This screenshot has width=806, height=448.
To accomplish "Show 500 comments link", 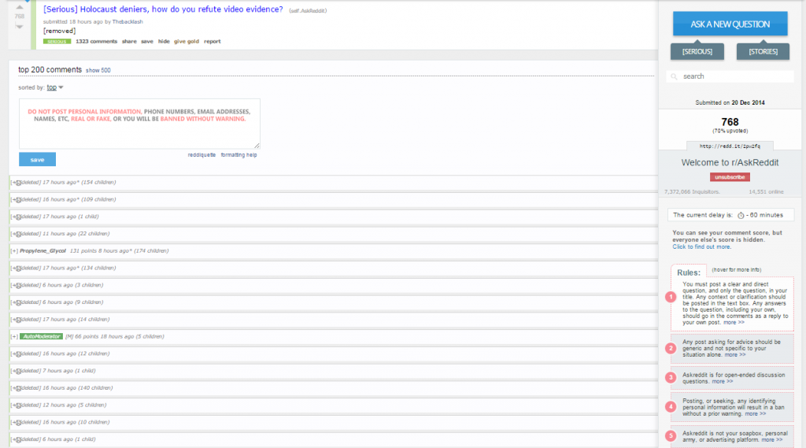I will click(98, 70).
